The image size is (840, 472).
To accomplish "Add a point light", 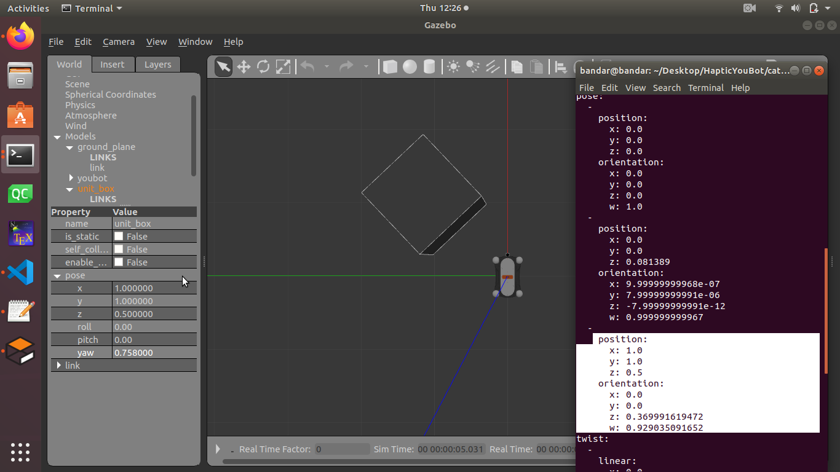I will (x=453, y=66).
